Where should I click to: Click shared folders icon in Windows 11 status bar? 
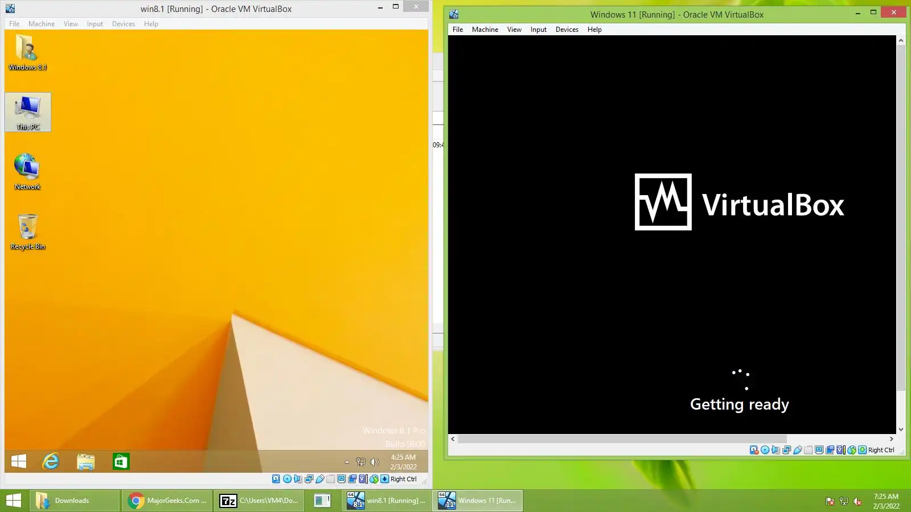[808, 450]
